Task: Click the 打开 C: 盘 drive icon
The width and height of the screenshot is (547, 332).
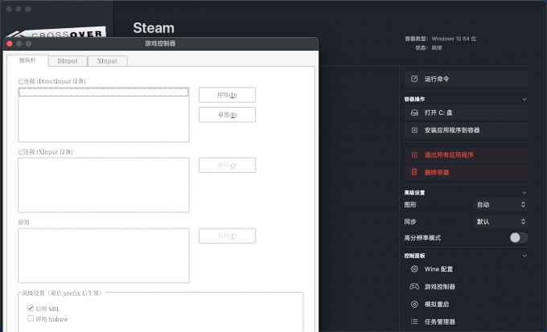Action: tap(414, 113)
